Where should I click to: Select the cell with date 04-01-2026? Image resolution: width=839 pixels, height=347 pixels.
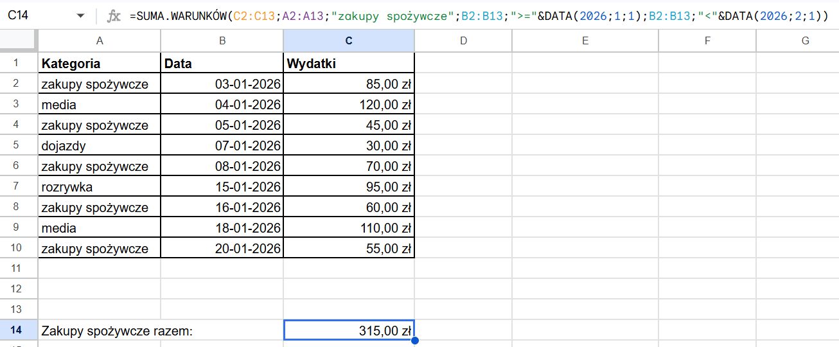(x=222, y=105)
